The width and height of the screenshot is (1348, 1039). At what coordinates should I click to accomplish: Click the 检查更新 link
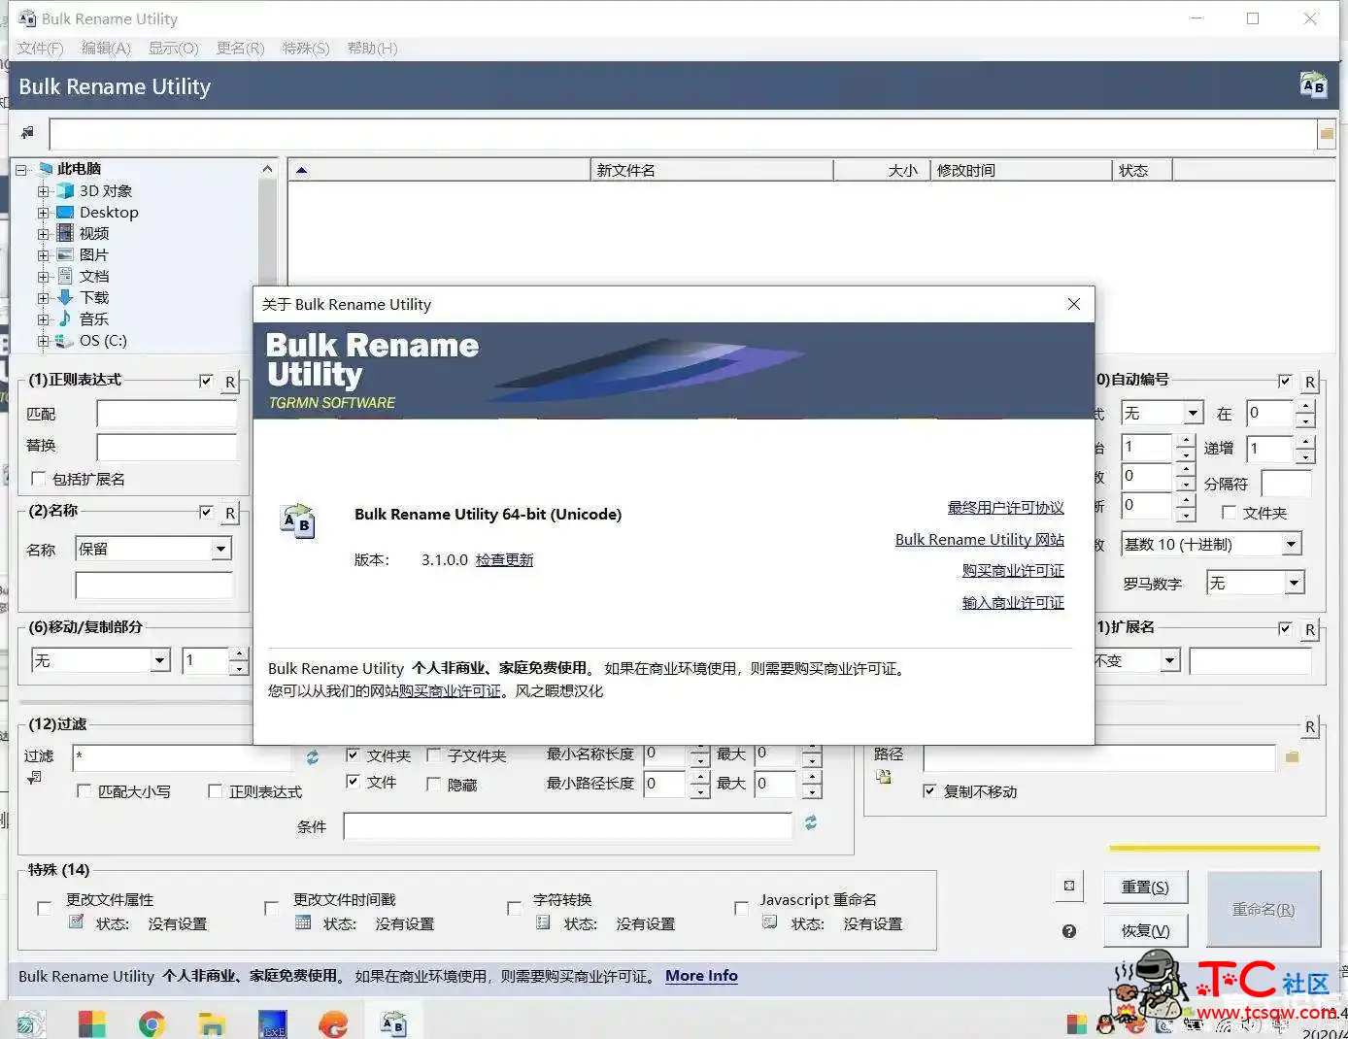tap(504, 560)
